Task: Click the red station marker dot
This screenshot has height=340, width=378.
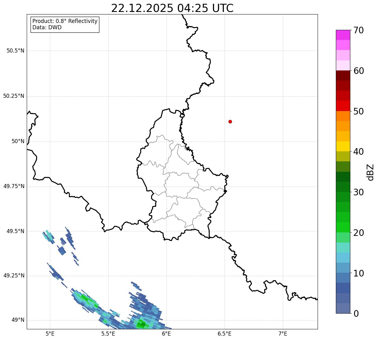Action: (x=230, y=121)
